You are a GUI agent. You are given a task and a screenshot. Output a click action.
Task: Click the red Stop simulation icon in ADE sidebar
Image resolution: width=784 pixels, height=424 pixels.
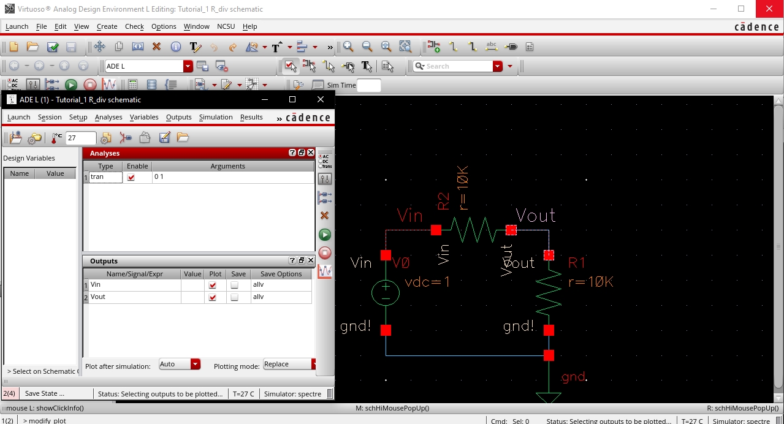coord(325,252)
